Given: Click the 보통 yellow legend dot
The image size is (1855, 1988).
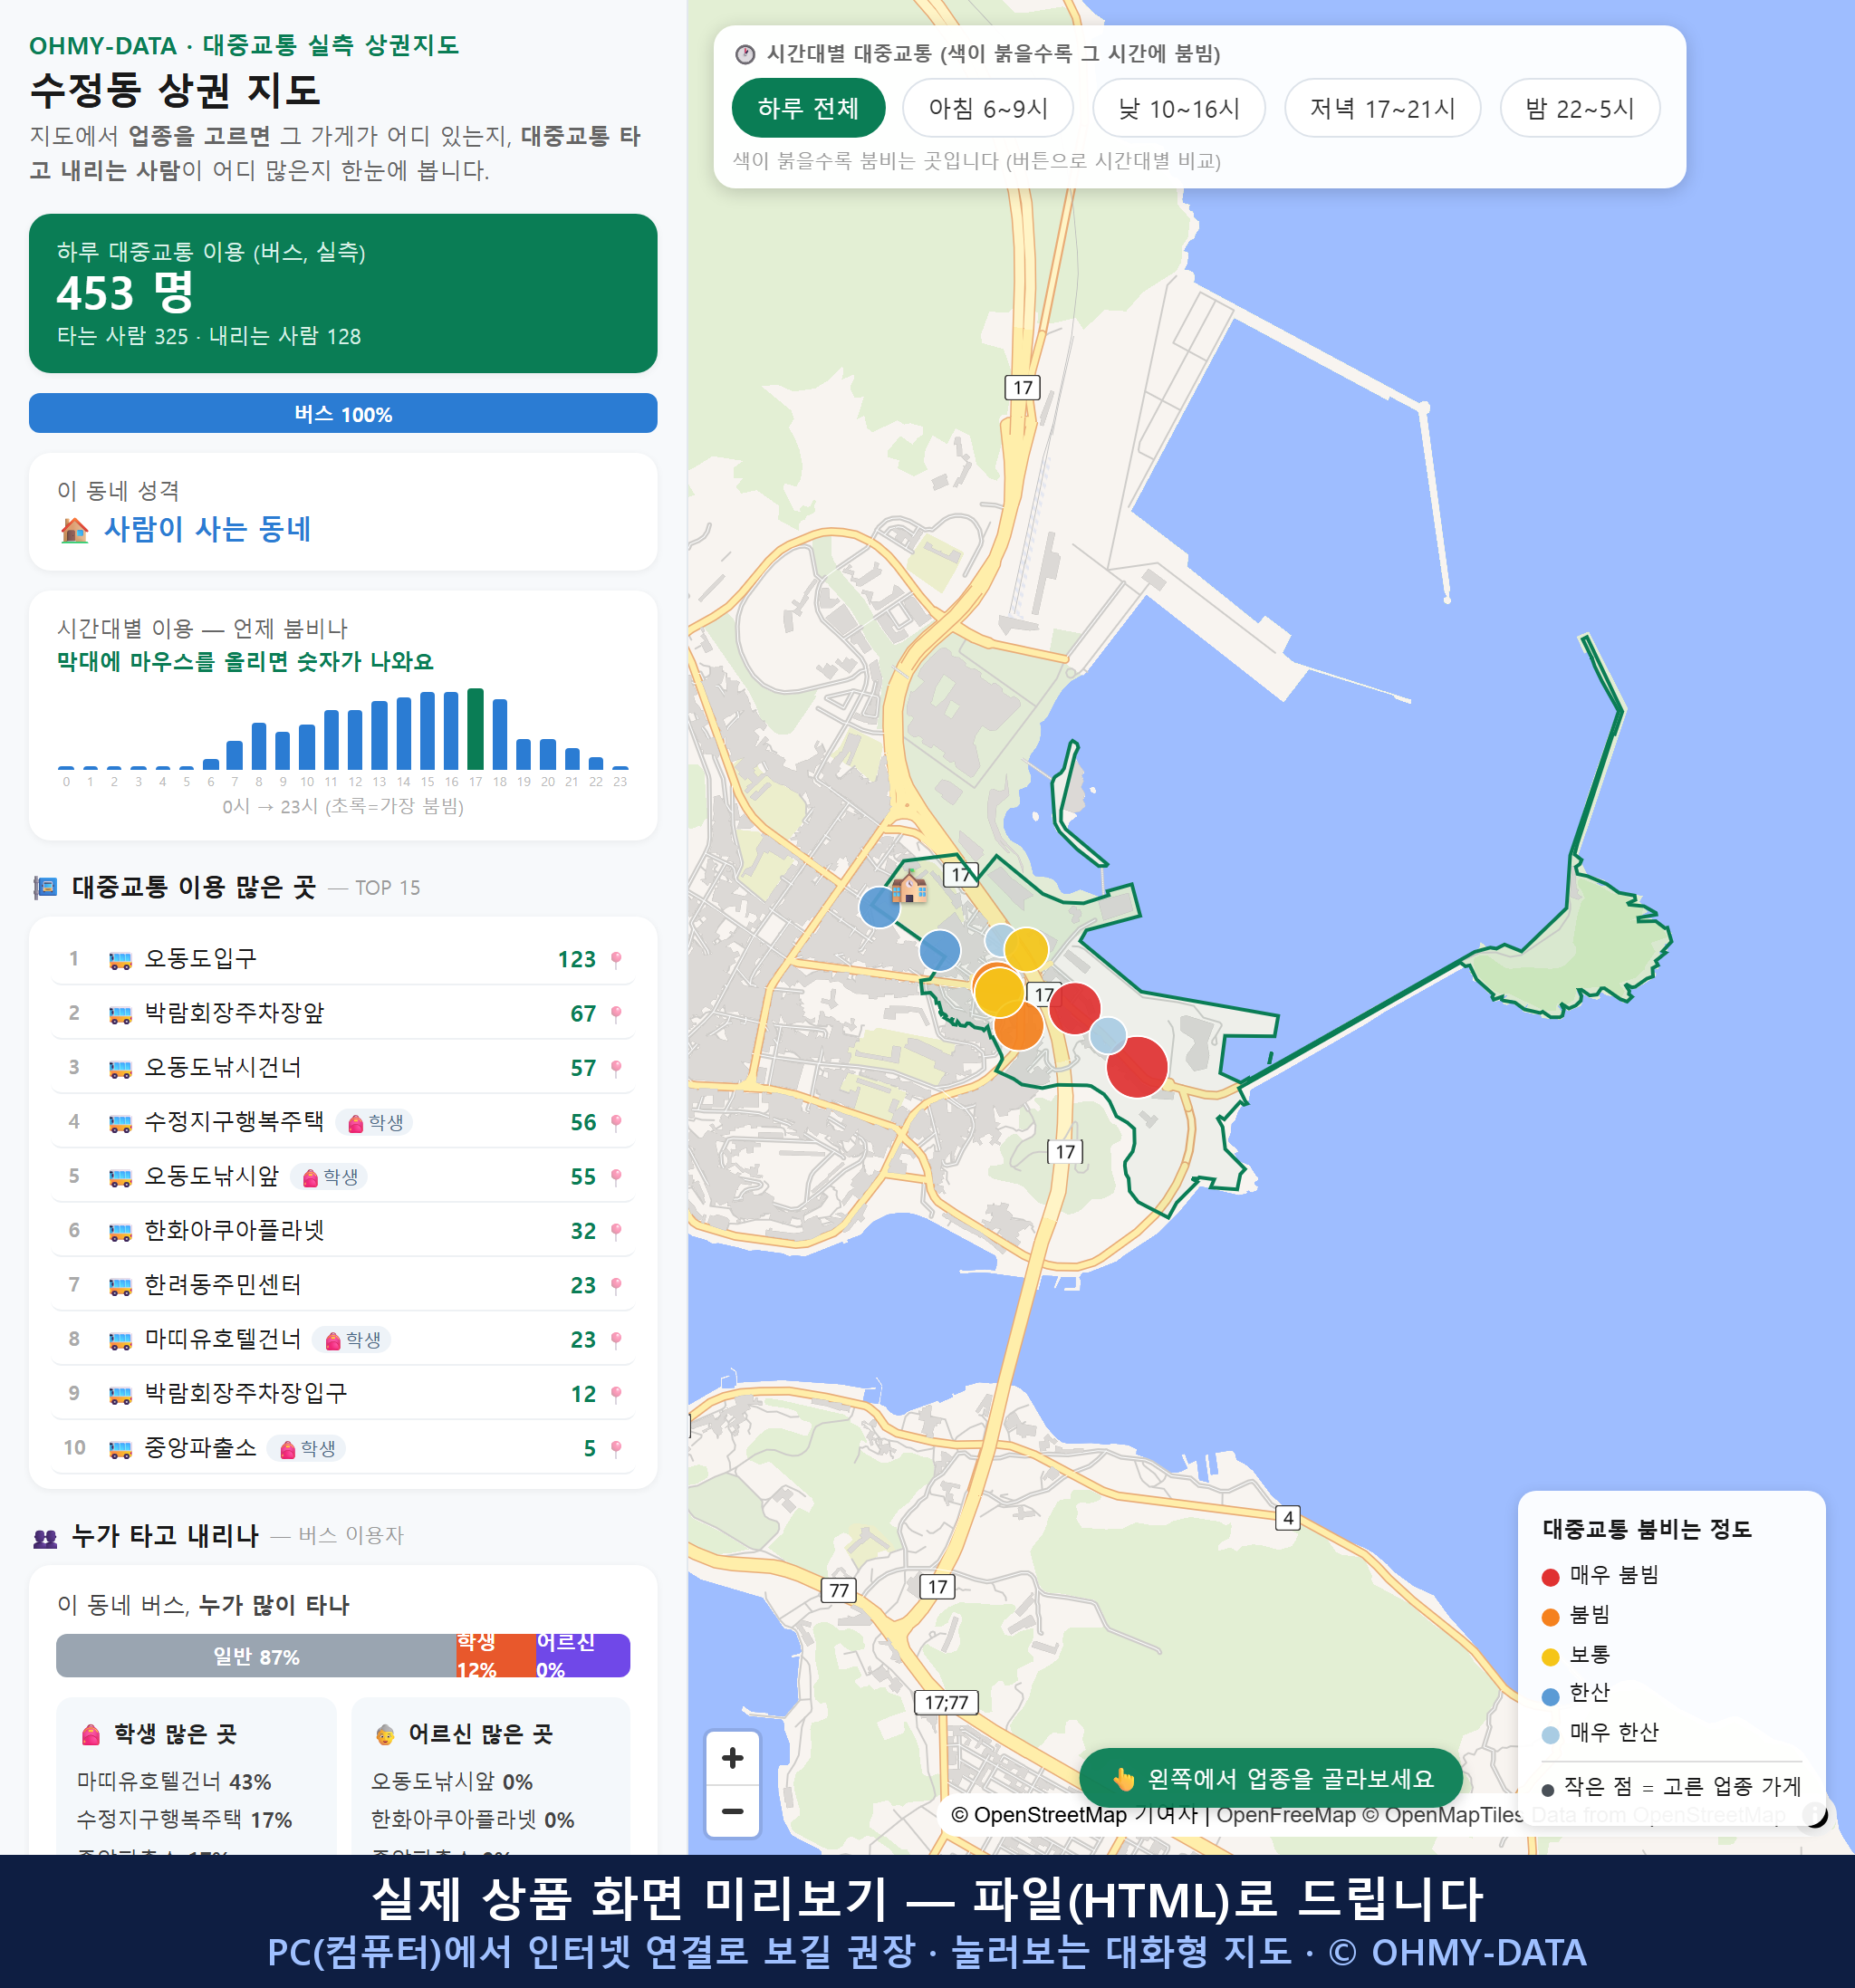Looking at the screenshot, I should (1550, 1657).
